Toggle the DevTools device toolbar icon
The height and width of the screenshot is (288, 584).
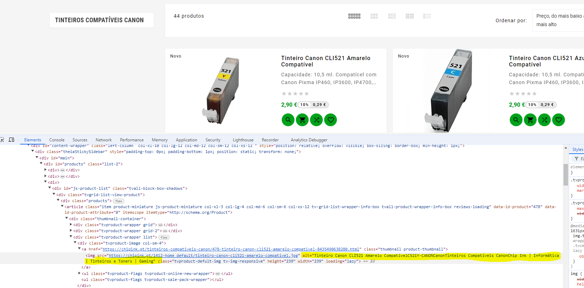(11, 140)
